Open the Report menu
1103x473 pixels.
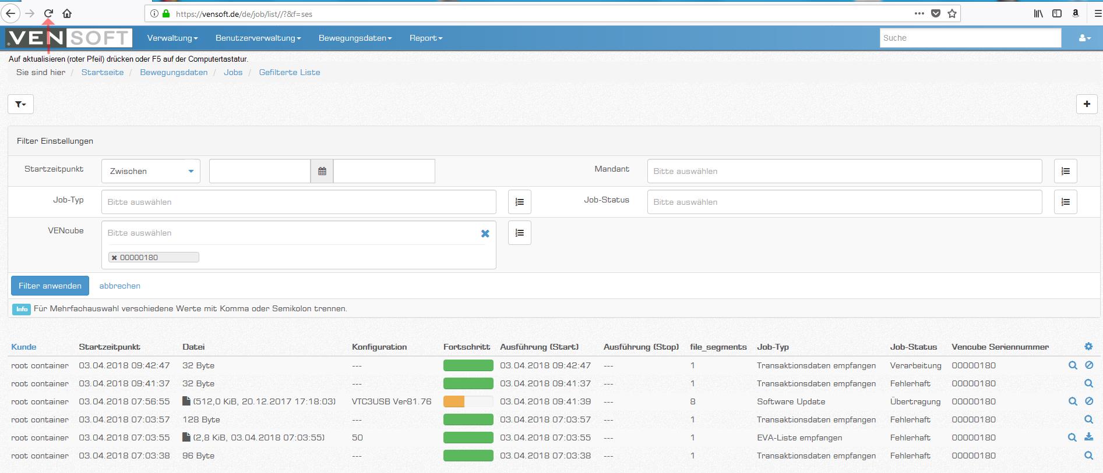coord(425,38)
